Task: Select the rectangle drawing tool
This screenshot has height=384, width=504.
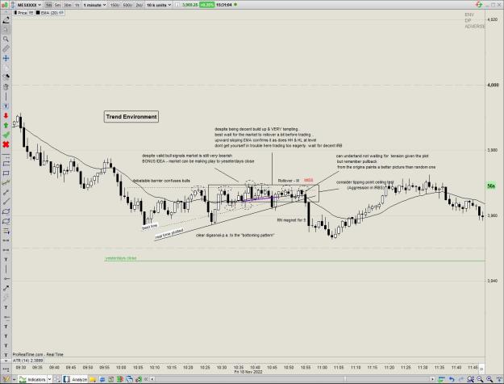Action: [x=6, y=173]
